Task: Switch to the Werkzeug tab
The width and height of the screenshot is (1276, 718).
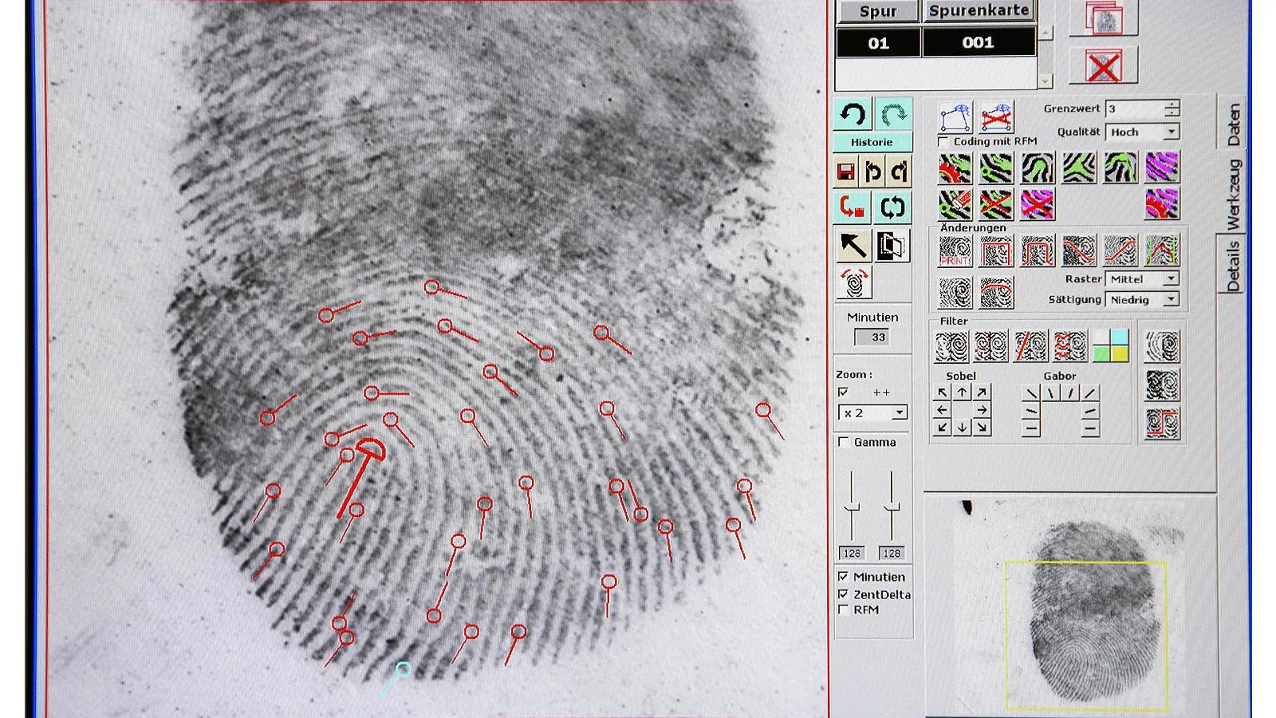Action: [1234, 194]
